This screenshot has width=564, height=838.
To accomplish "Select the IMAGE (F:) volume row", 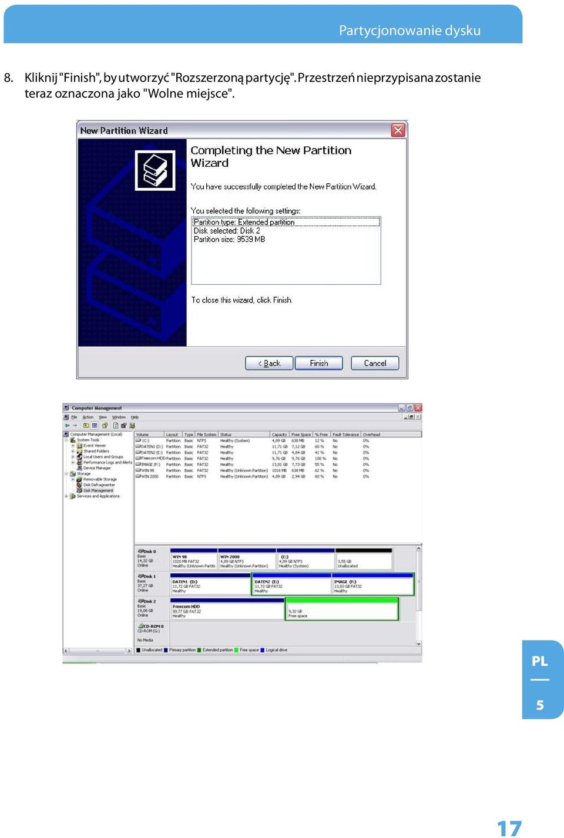I will [x=278, y=465].
